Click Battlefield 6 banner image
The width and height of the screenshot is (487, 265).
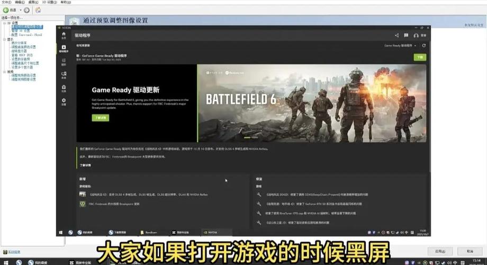tap(312, 103)
